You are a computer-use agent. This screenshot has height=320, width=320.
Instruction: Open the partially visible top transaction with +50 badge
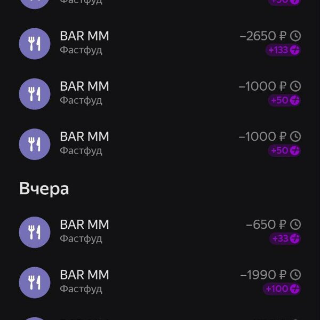[x=160, y=3]
